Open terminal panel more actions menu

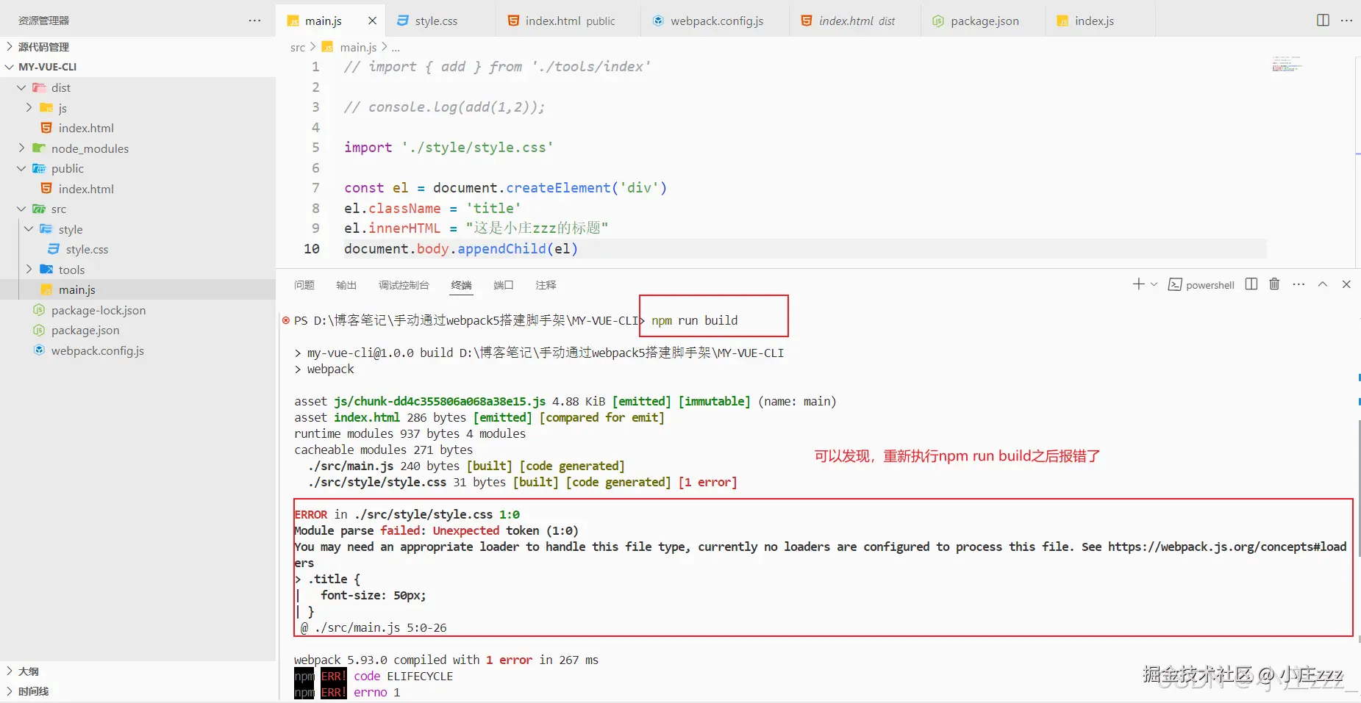pos(1299,284)
